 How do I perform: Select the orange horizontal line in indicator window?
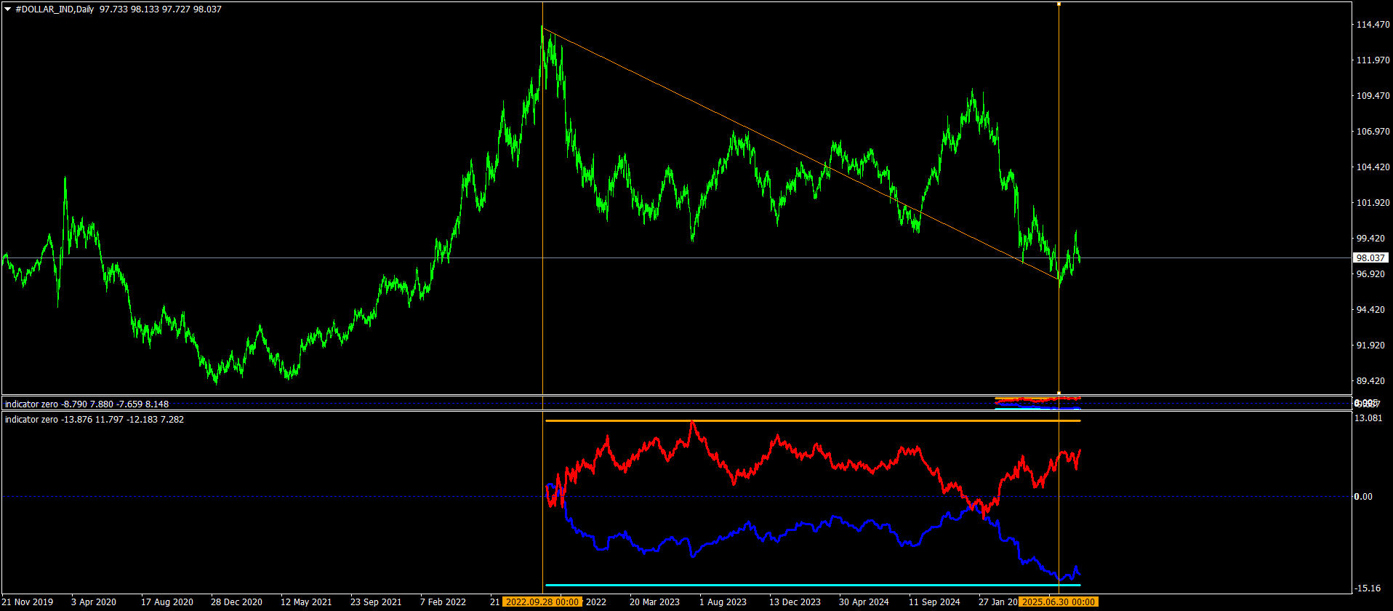[800, 421]
